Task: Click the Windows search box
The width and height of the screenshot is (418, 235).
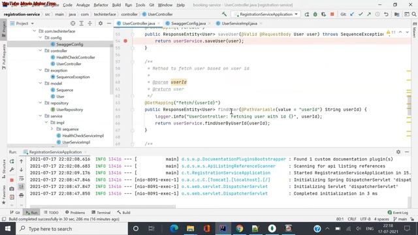Action: pyautogui.click(x=72, y=228)
